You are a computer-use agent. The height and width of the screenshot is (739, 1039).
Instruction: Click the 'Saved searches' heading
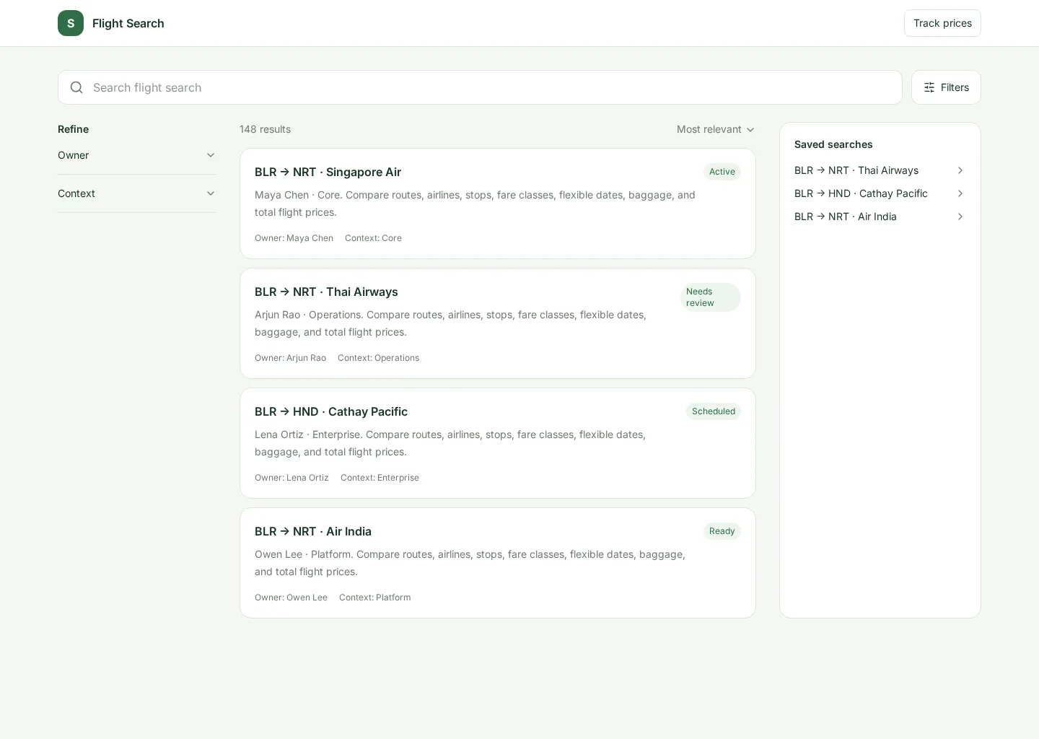[833, 144]
